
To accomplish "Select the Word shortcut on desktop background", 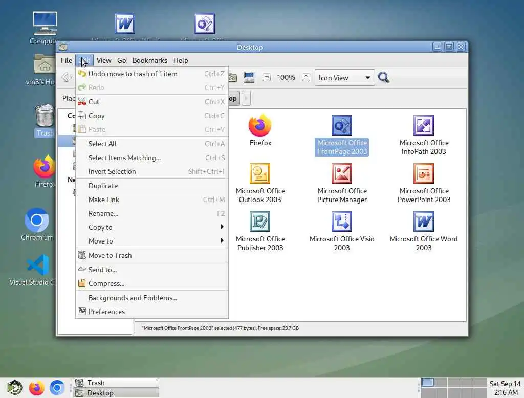I will [x=125, y=24].
